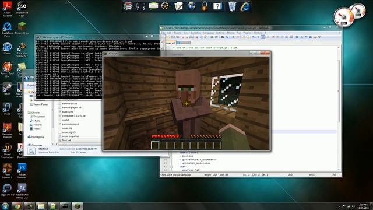Open Plugins menu in Notepad++
This screenshot has width=373, height=210.
point(247,33)
